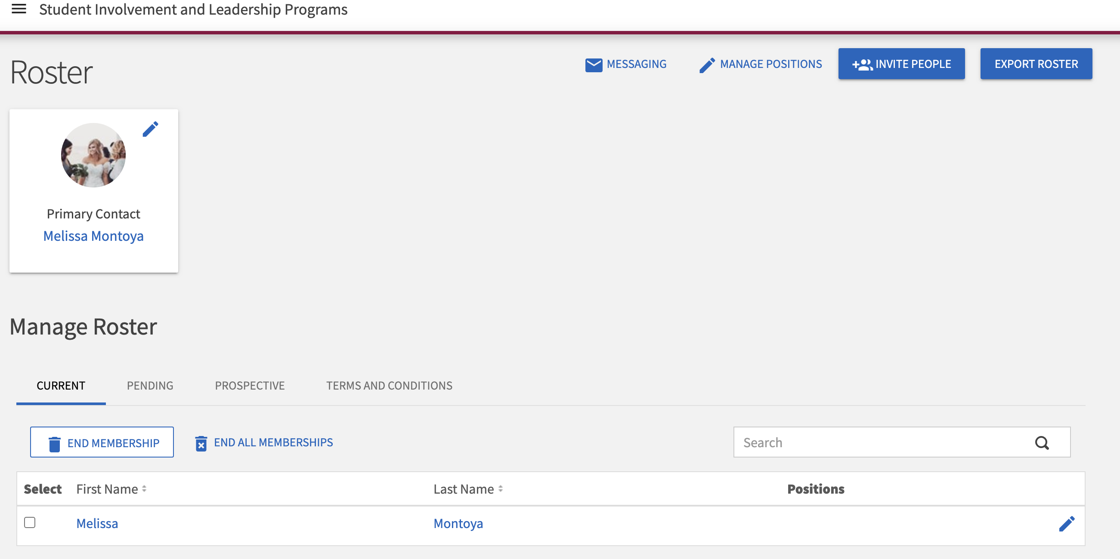Switch to the Pending tab
This screenshot has width=1120, height=559.
coord(149,386)
